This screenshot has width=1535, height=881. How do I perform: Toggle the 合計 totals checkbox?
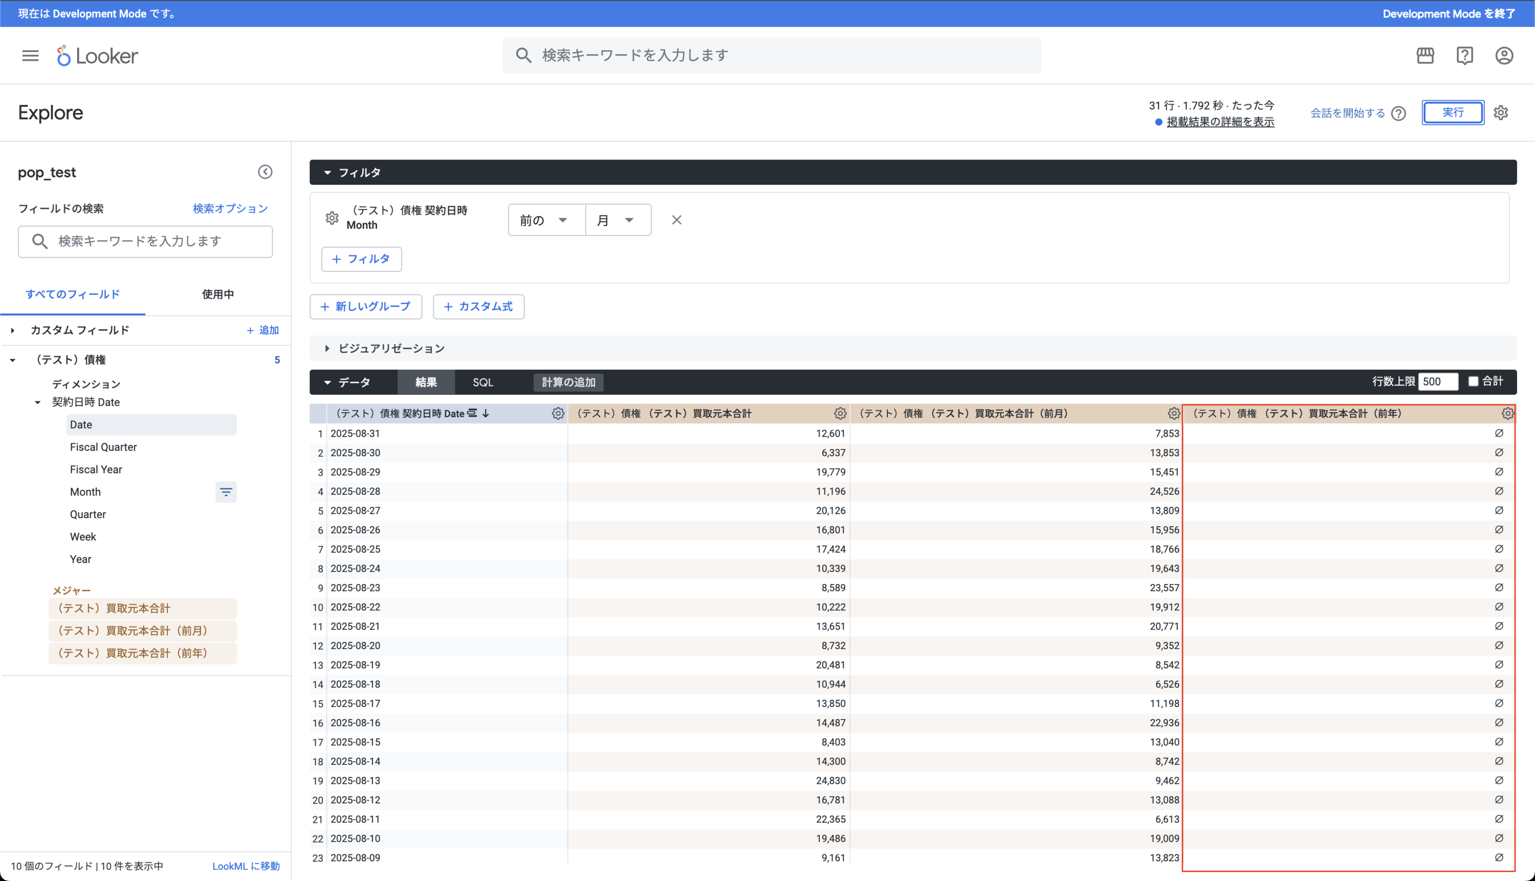coord(1473,381)
